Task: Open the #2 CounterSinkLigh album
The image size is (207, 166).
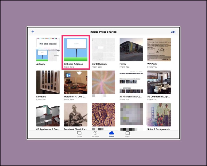Action: point(159,82)
